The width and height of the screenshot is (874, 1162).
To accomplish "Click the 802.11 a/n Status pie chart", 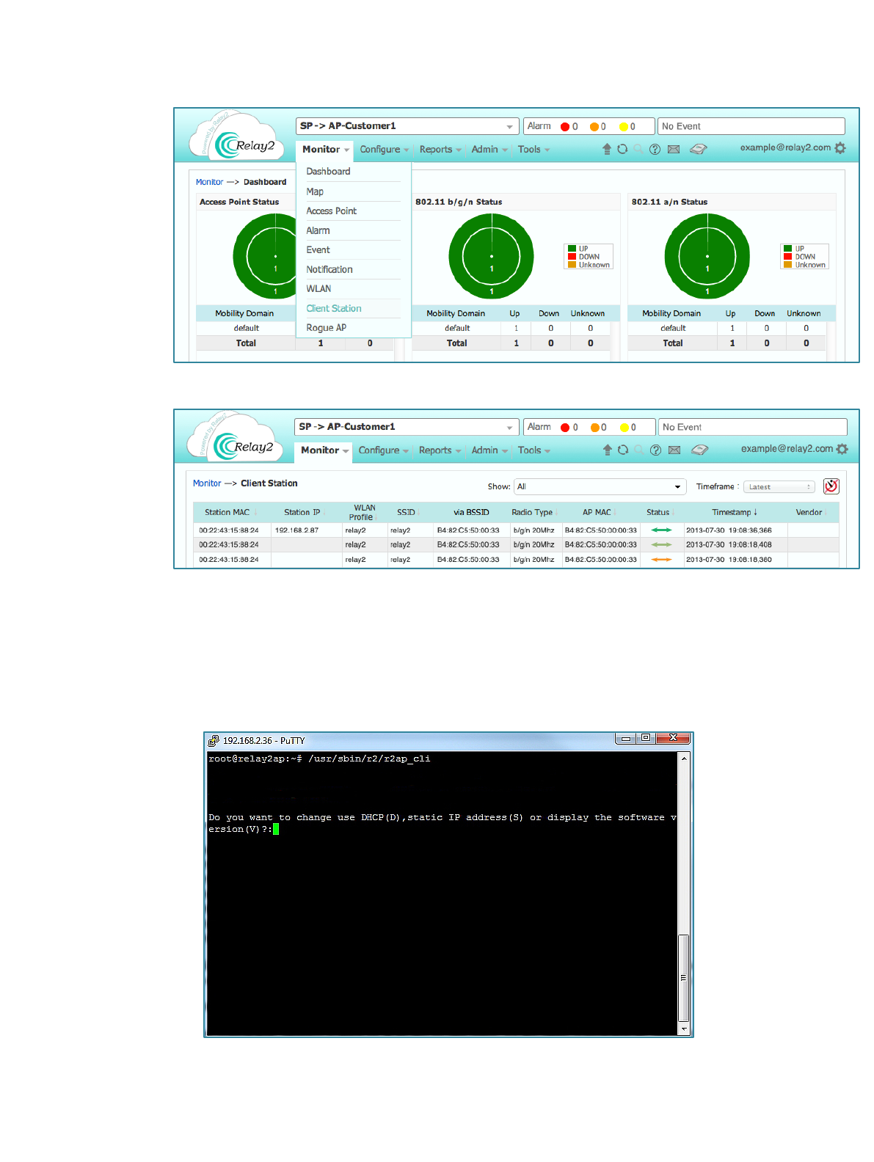I will 707,256.
